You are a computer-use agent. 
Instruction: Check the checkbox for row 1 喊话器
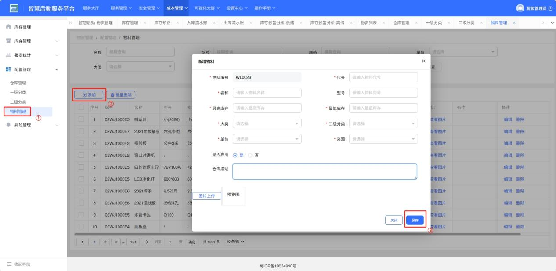tap(81, 119)
